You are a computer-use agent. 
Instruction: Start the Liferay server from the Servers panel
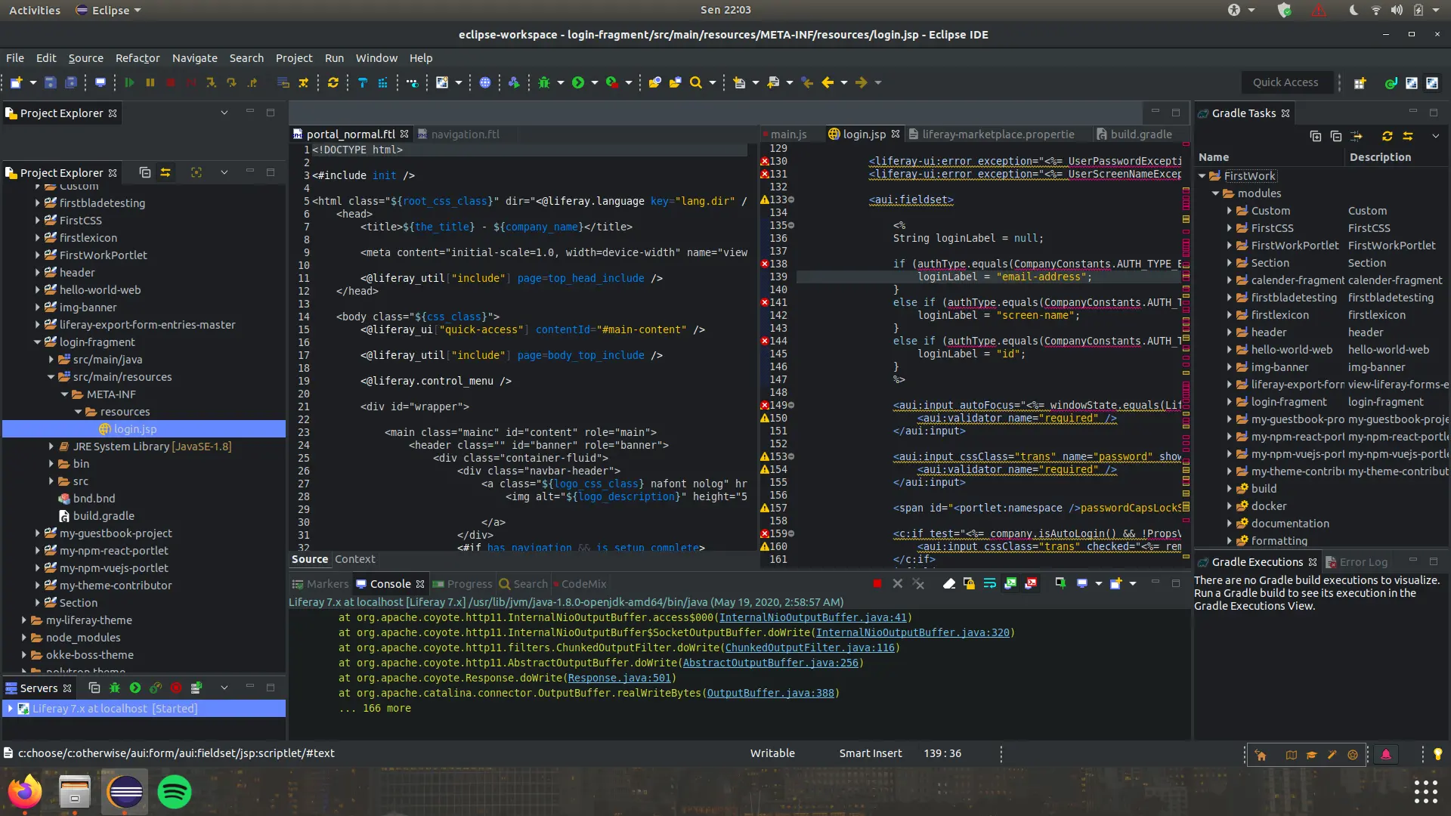135,688
